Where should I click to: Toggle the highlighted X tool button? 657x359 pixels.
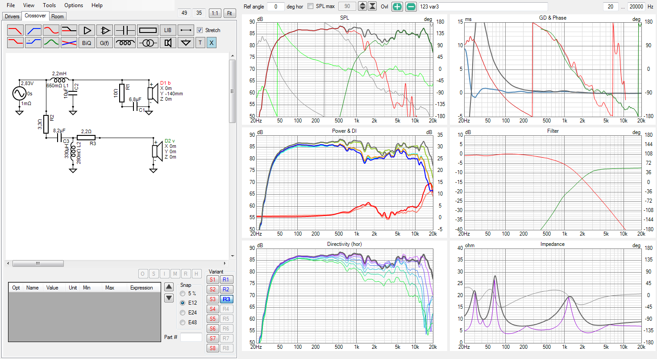click(x=212, y=43)
